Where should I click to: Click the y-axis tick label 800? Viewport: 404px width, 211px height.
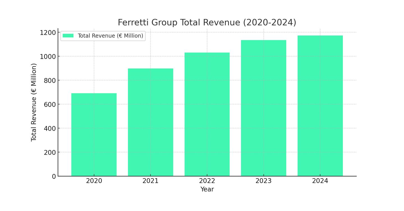coord(50,80)
